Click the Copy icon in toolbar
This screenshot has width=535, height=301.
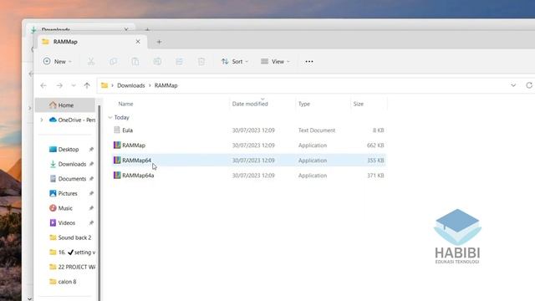tap(113, 61)
